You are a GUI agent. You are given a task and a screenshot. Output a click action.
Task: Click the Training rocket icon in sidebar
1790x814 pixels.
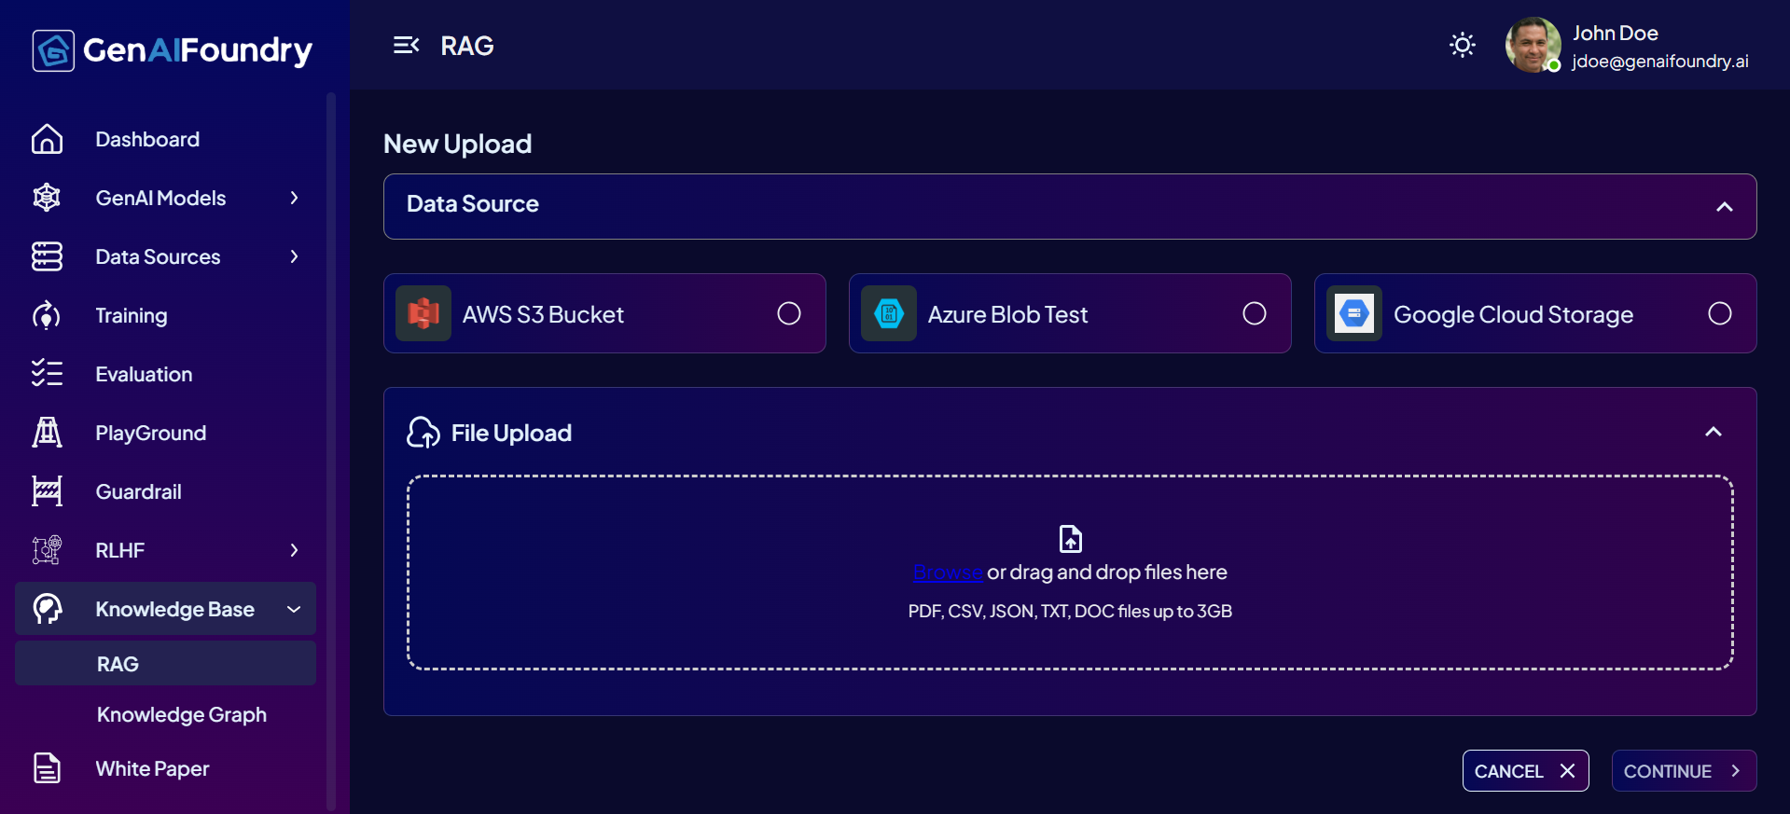point(47,315)
